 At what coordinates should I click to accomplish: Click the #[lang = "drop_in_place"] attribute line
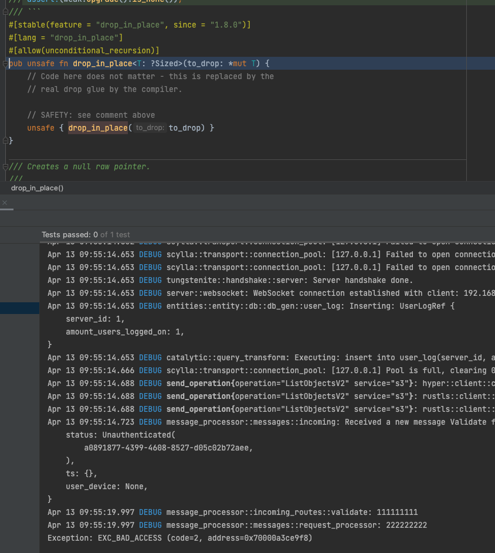[66, 37]
